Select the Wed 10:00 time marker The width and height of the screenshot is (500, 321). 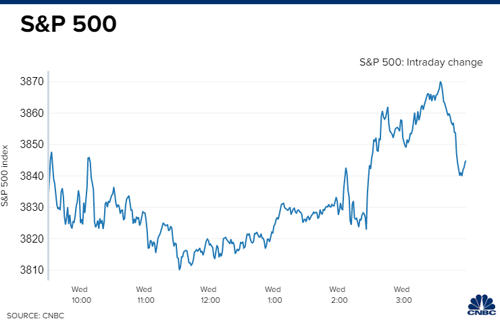(81, 294)
